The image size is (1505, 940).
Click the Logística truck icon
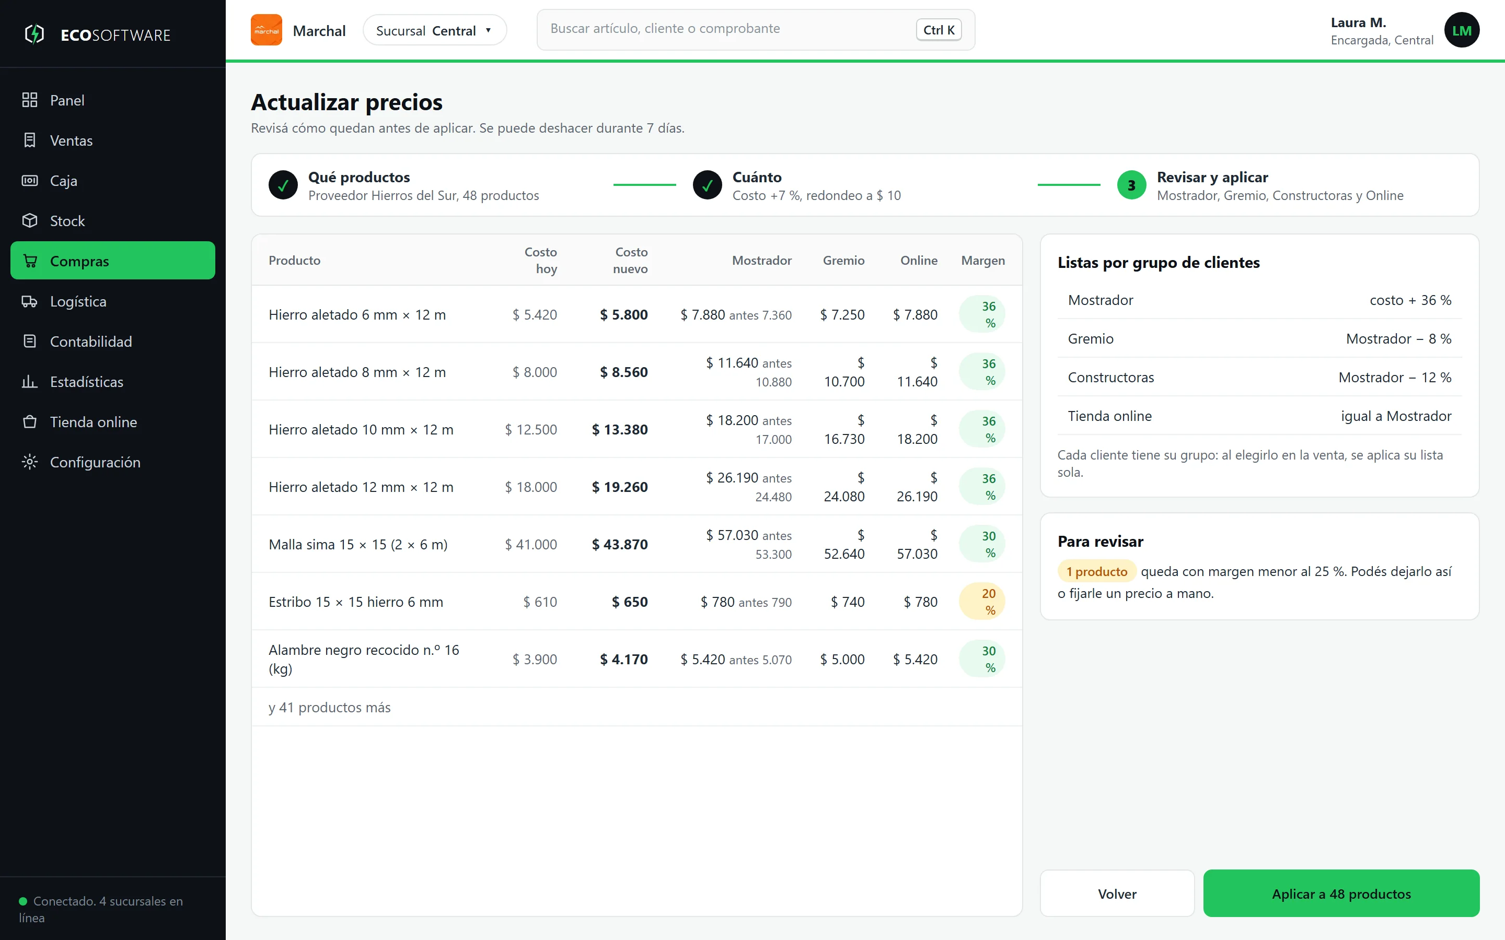point(29,301)
